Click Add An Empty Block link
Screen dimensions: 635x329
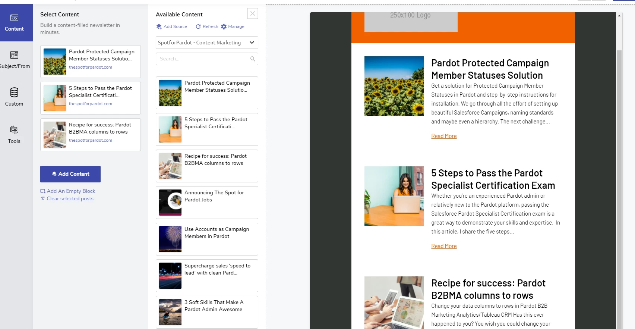click(68, 191)
